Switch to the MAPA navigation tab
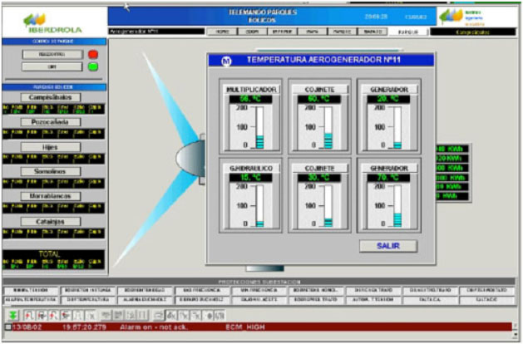Image resolution: width=523 pixels, height=344 pixels. click(312, 32)
